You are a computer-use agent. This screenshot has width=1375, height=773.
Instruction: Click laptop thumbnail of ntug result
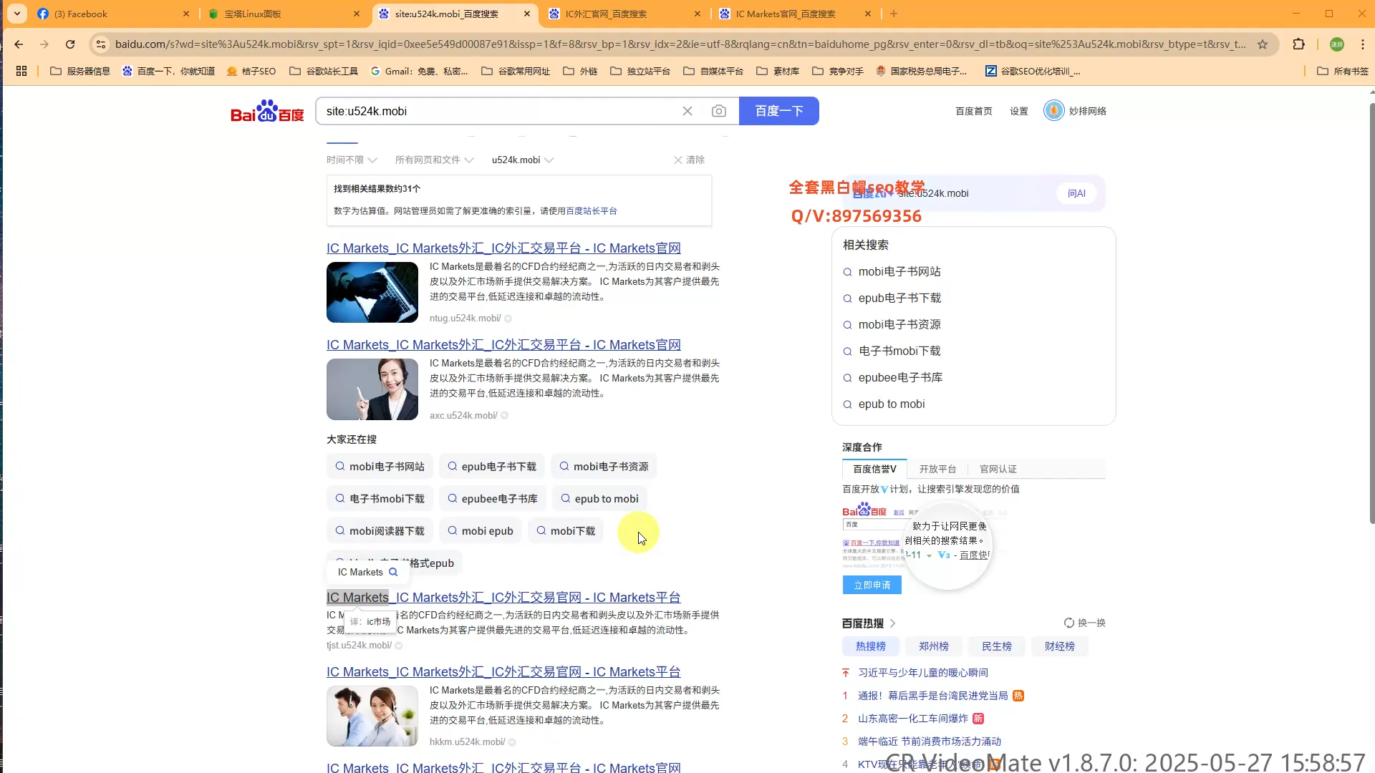(x=372, y=292)
